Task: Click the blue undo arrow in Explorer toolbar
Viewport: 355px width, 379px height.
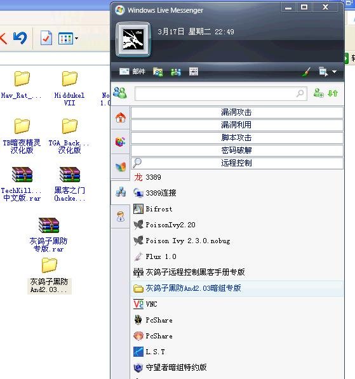Action: click(x=20, y=38)
